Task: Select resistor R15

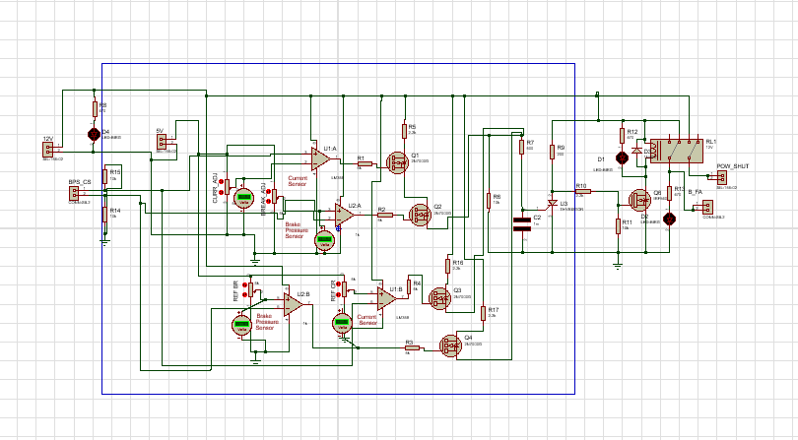Action: 104,176
